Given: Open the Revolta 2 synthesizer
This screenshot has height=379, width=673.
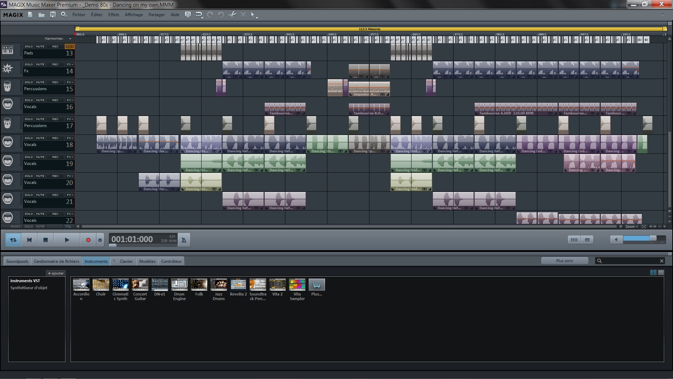Looking at the screenshot, I should pyautogui.click(x=238, y=285).
